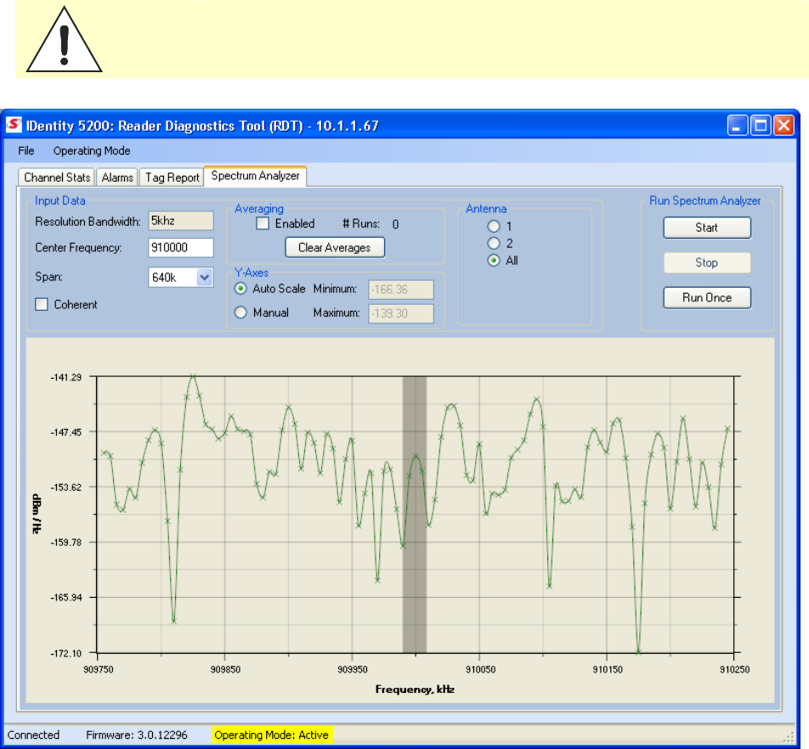809x749 pixels.
Task: Select Auto Scale radio button
Action: [240, 289]
